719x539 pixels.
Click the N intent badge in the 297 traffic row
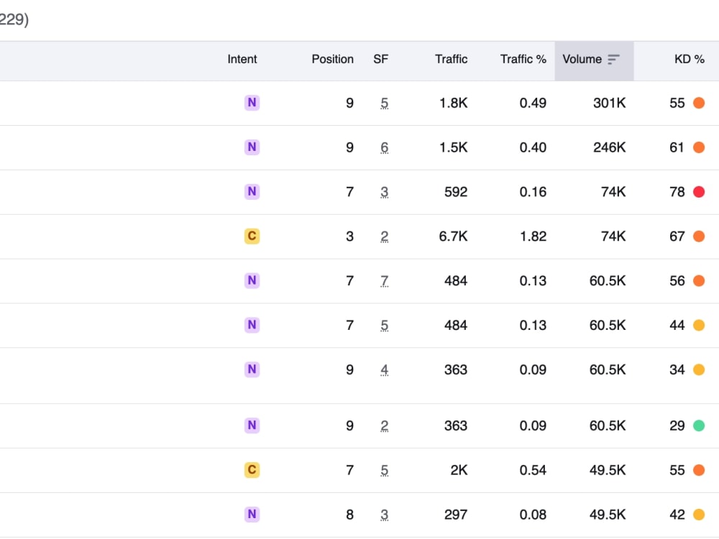click(x=252, y=515)
